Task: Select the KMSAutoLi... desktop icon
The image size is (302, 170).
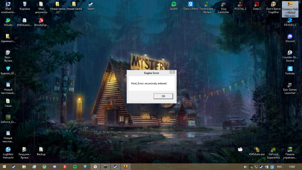Action: 24,22
